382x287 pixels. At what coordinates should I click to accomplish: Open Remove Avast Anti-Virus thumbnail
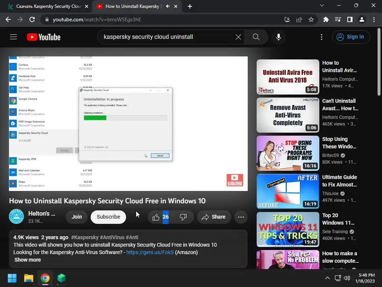(288, 115)
